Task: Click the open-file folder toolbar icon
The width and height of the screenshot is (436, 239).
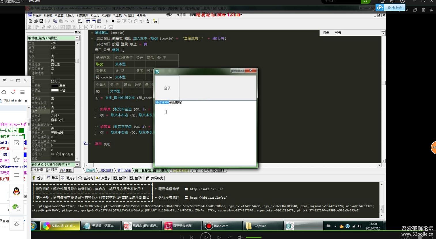Action: [x=36, y=21]
